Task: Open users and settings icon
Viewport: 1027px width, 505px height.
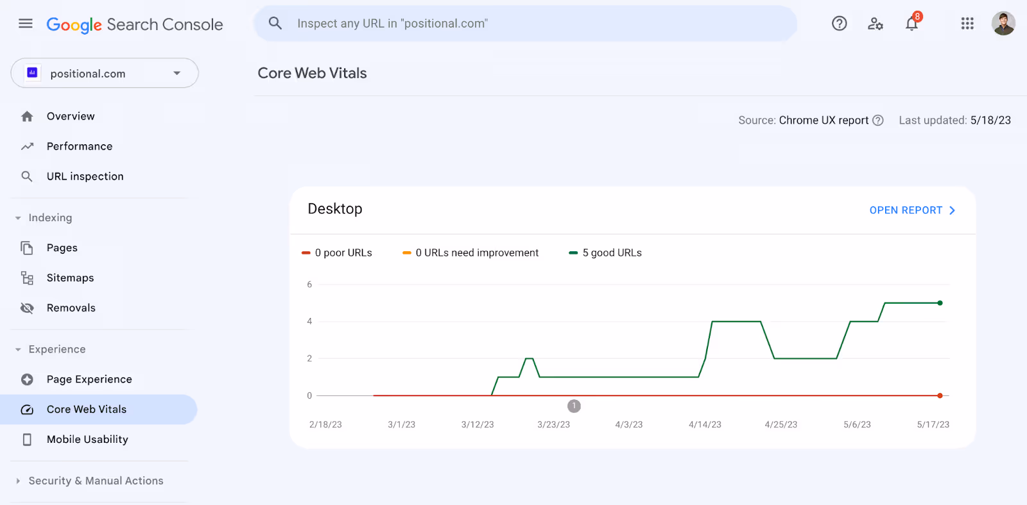Action: [x=876, y=24]
